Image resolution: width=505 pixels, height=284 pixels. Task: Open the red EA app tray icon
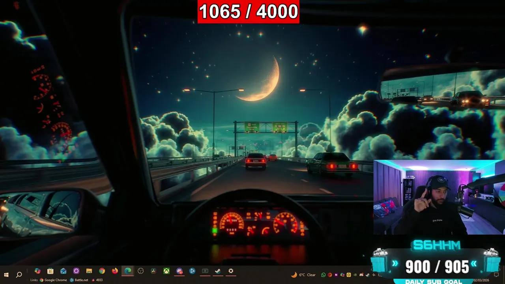coord(330,275)
